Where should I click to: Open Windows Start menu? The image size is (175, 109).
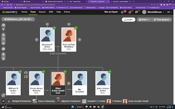(x=73, y=107)
